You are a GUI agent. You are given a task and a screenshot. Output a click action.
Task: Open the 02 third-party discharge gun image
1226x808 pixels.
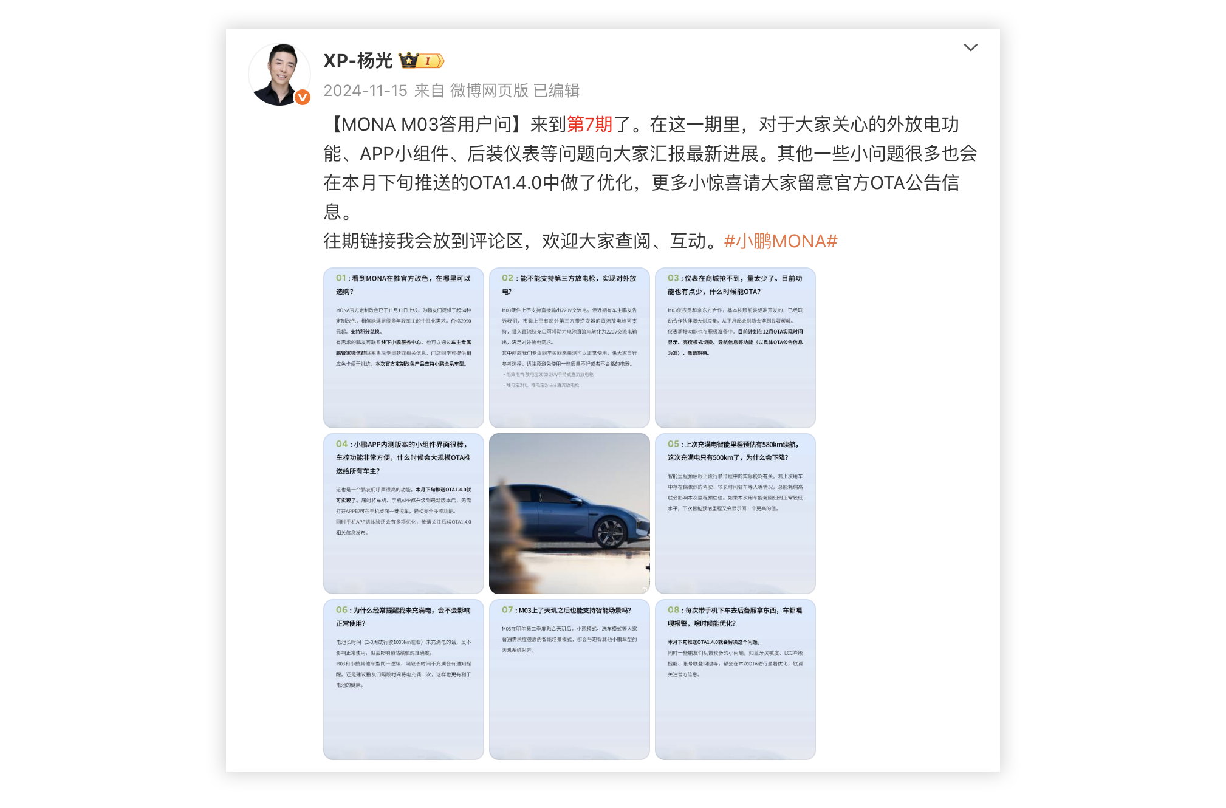tap(569, 348)
